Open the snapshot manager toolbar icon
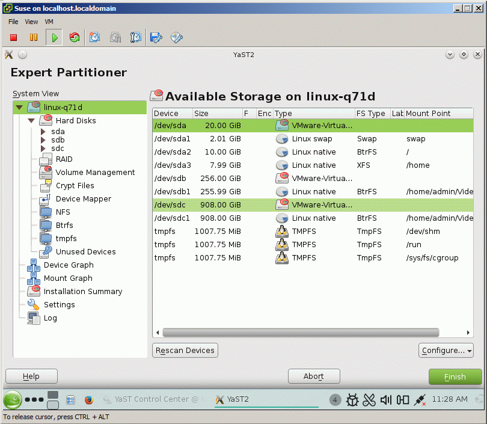This screenshot has width=487, height=424. [x=135, y=37]
